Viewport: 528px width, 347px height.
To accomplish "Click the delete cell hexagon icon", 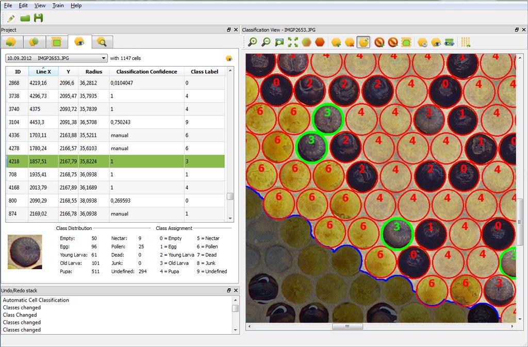I will point(350,42).
